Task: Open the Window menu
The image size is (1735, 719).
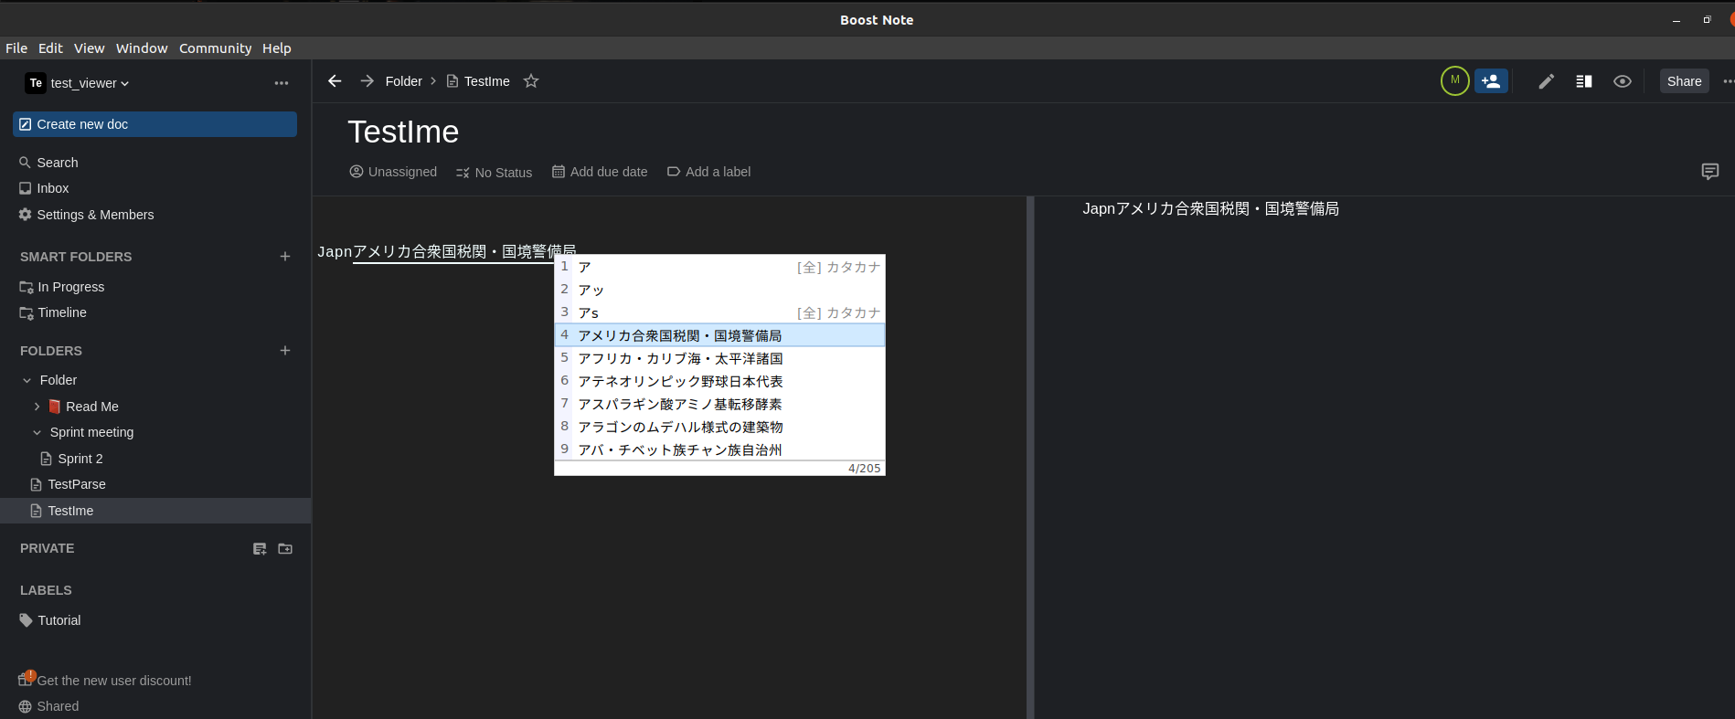Action: pos(142,48)
